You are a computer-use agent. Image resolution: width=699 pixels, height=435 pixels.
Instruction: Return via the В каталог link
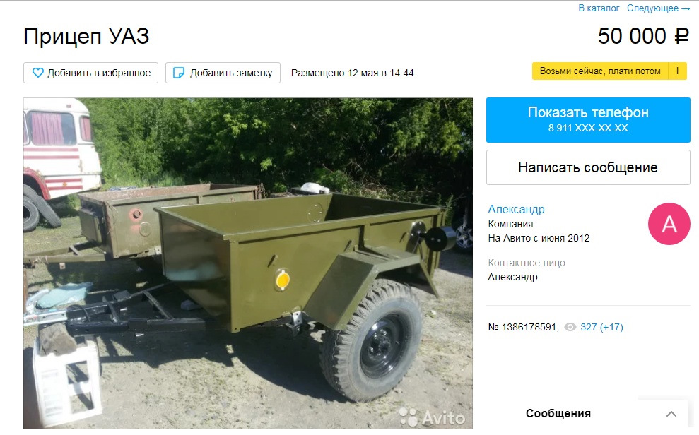tap(599, 8)
